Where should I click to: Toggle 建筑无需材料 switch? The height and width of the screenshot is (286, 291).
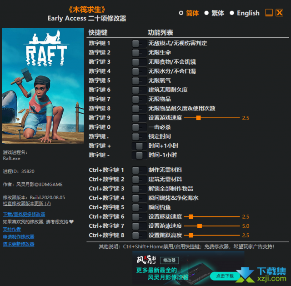(x=139, y=180)
